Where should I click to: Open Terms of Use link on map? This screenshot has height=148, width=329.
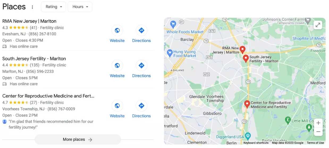315,143
